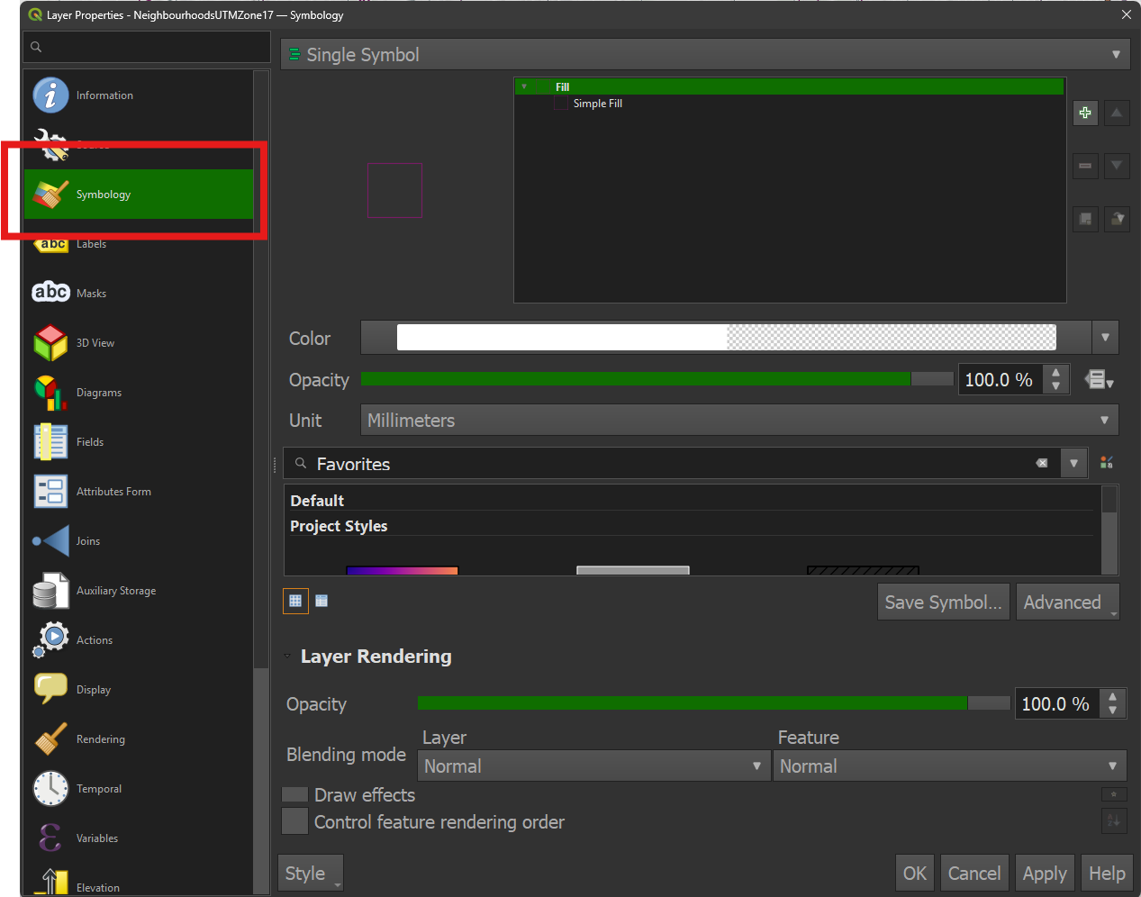
Task: Click the Apply button
Action: click(1045, 873)
